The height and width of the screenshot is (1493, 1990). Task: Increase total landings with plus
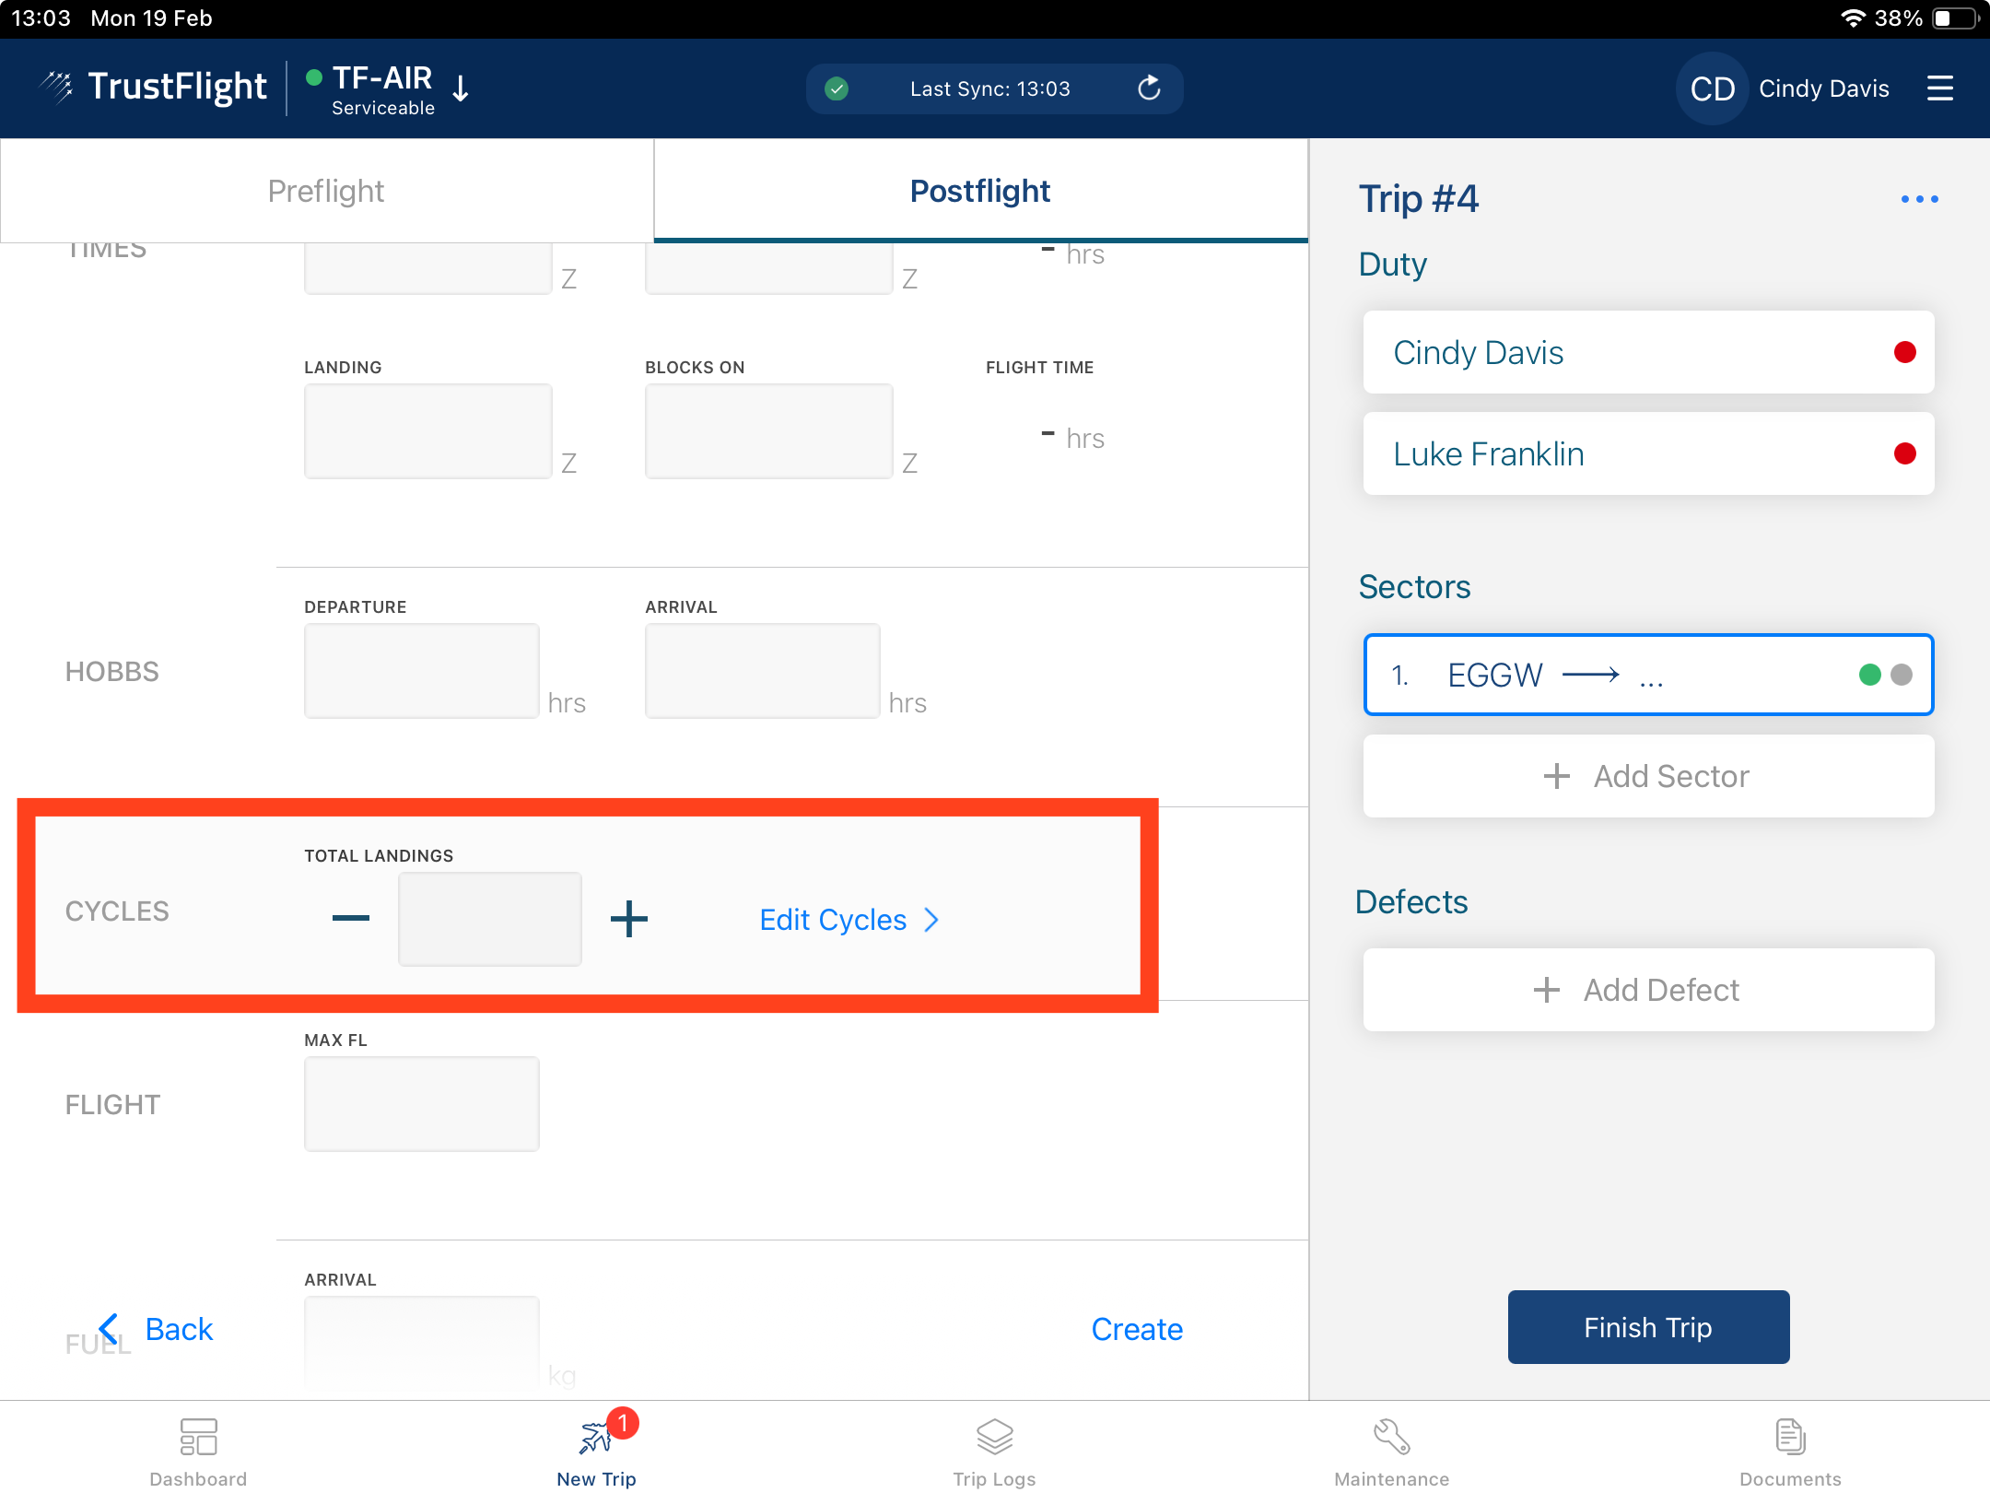tap(629, 919)
